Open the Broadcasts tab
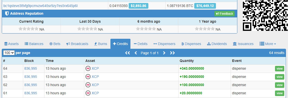The height and width of the screenshot is (98, 288). [x=77, y=44]
